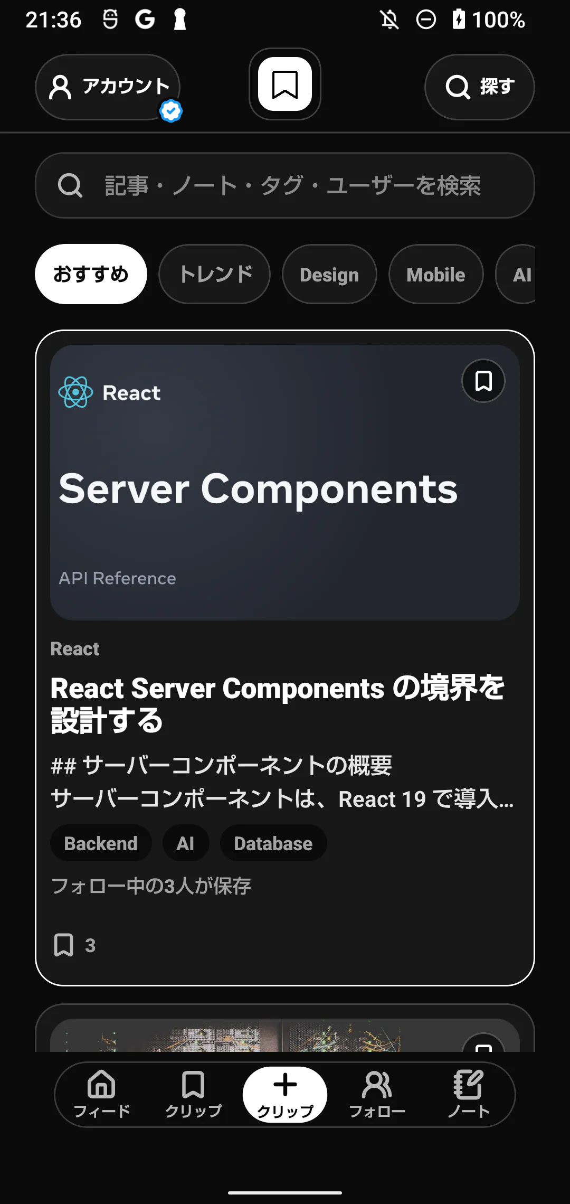Go to フィード home in bottom nav
Viewport: 570px width, 1204px height.
[x=101, y=1094]
